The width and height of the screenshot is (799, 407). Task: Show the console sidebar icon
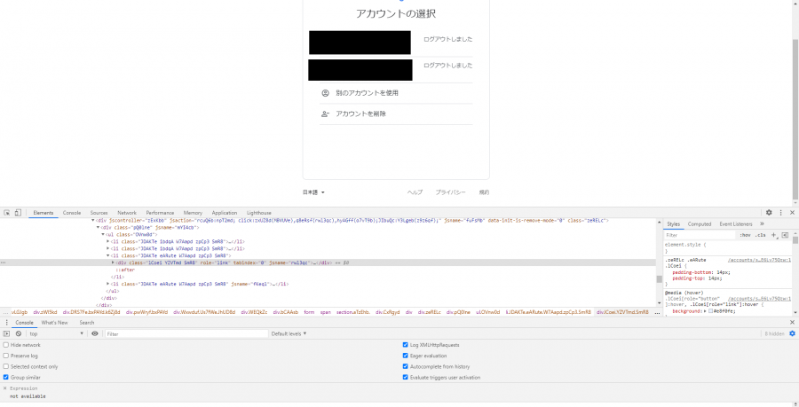click(6, 333)
